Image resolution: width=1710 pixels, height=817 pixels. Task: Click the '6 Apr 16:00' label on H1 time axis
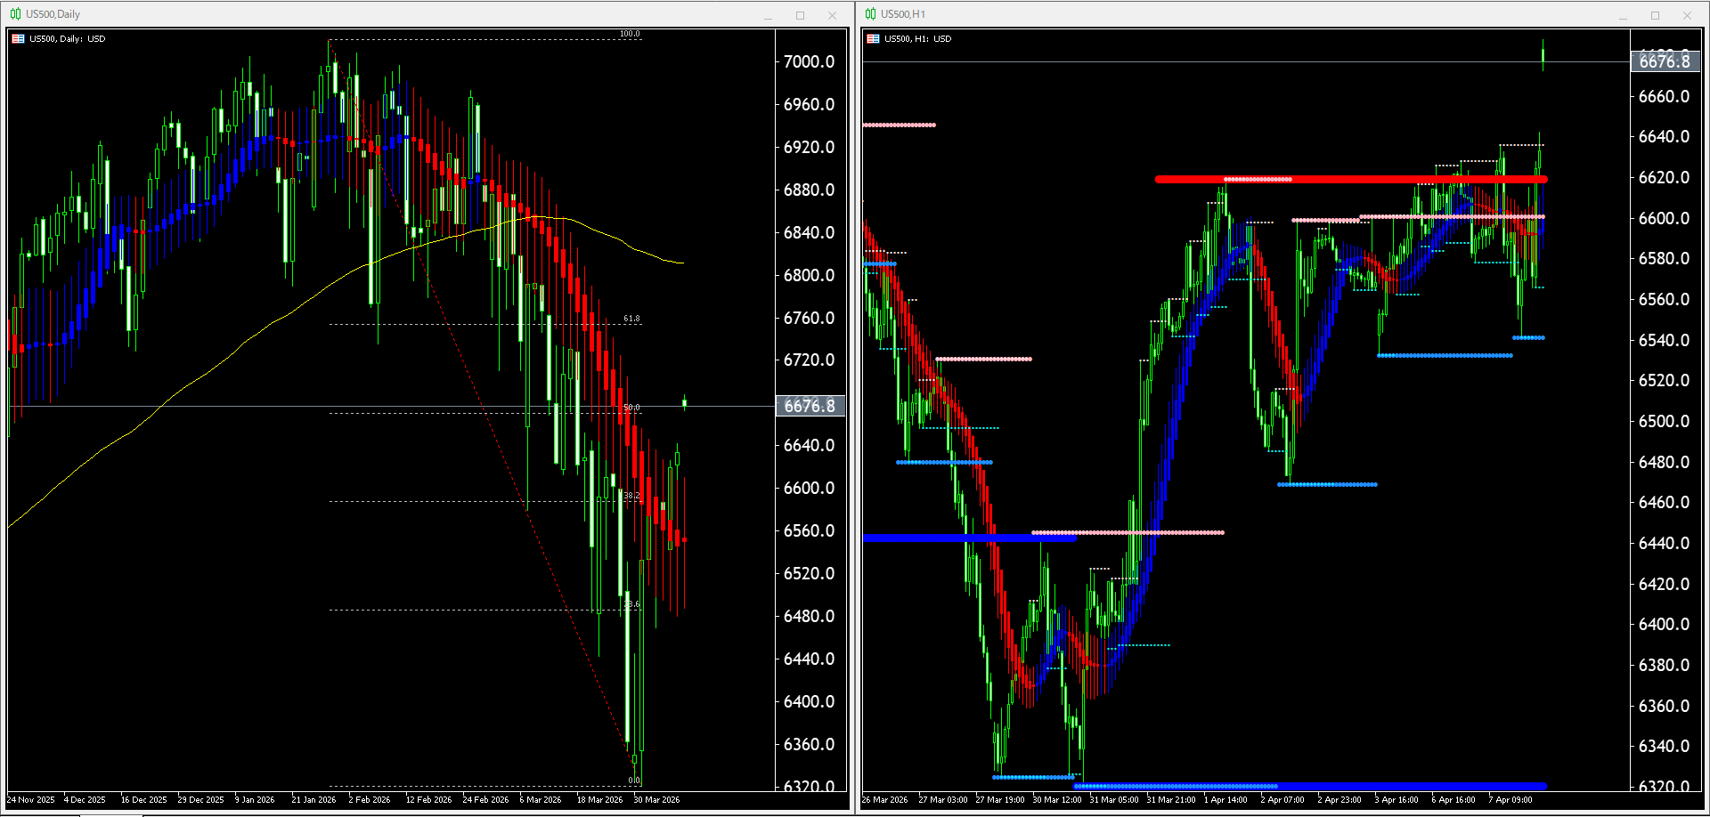1453,800
